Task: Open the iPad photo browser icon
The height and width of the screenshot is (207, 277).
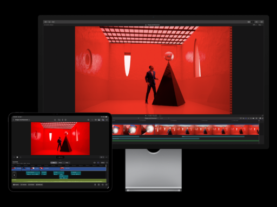Action: (99, 120)
